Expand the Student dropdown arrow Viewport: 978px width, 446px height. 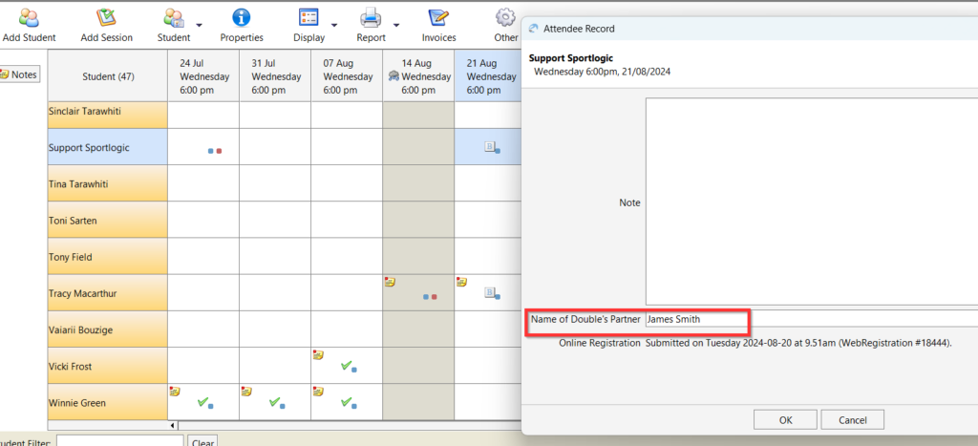(x=199, y=25)
